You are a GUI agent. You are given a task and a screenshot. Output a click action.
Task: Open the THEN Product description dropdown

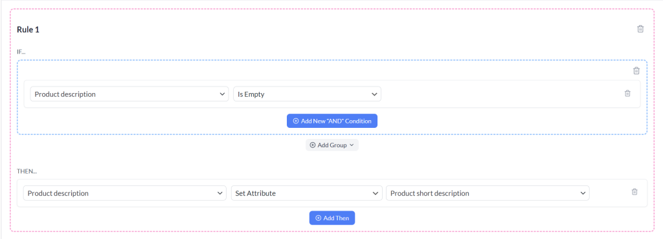click(x=125, y=193)
